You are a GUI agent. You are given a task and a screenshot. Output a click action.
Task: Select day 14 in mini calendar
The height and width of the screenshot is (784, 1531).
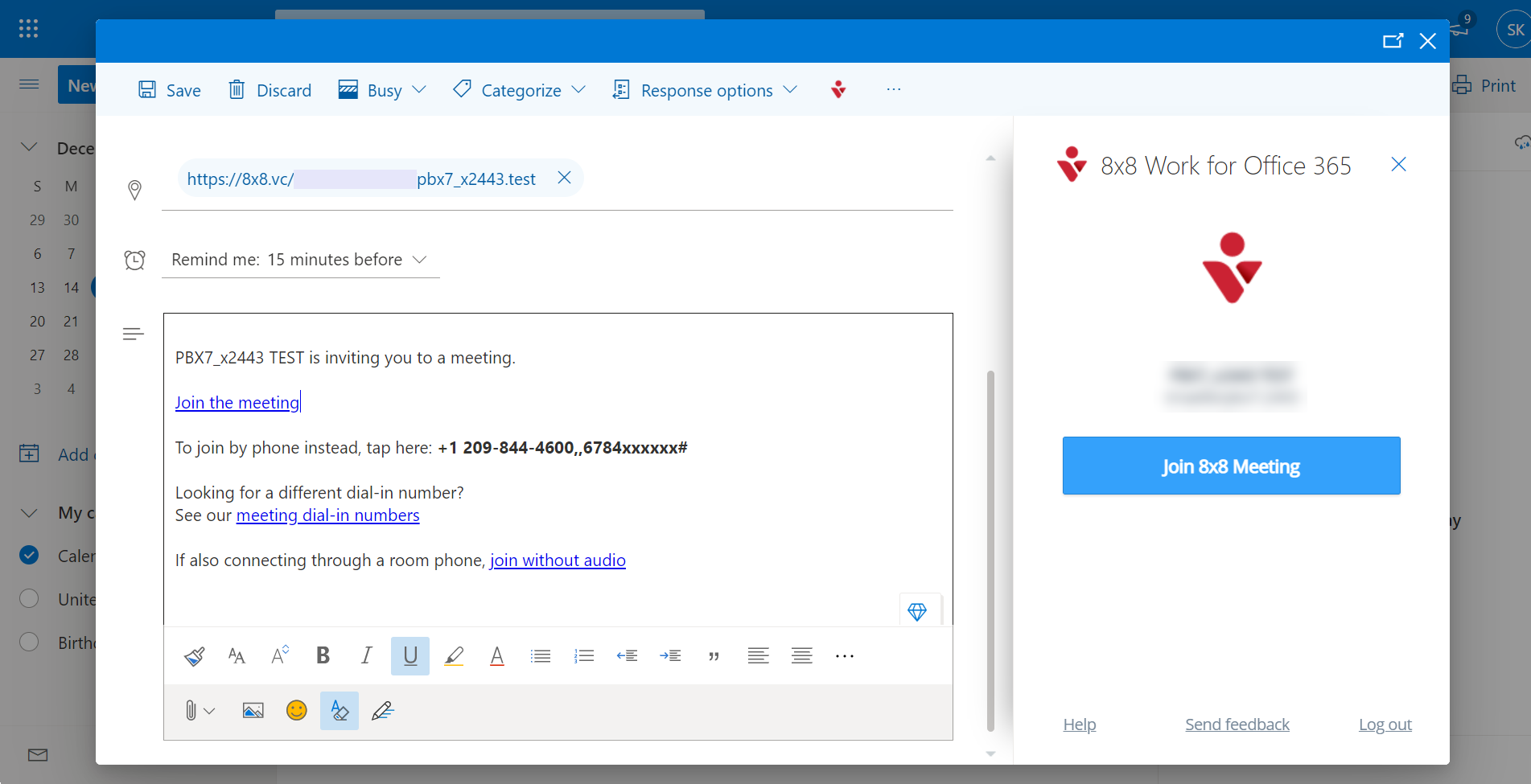71,287
